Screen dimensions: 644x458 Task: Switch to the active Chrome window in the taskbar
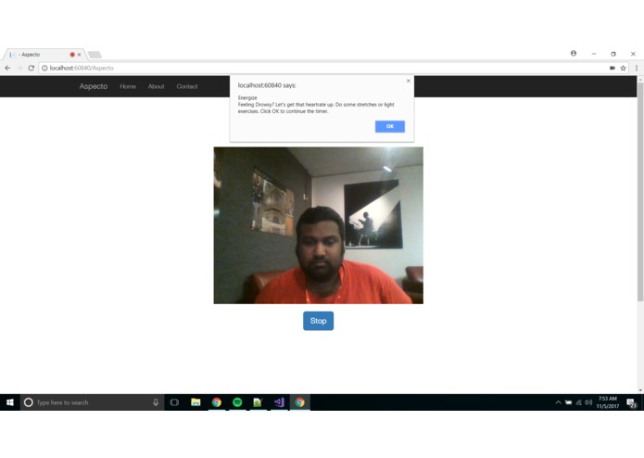[x=300, y=402]
